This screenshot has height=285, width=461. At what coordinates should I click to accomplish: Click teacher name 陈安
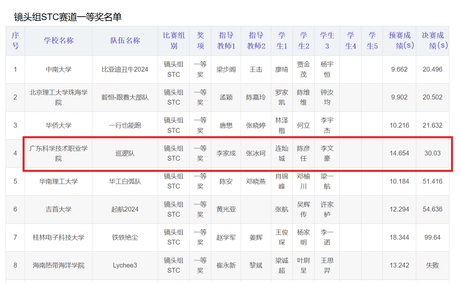pyautogui.click(x=226, y=181)
